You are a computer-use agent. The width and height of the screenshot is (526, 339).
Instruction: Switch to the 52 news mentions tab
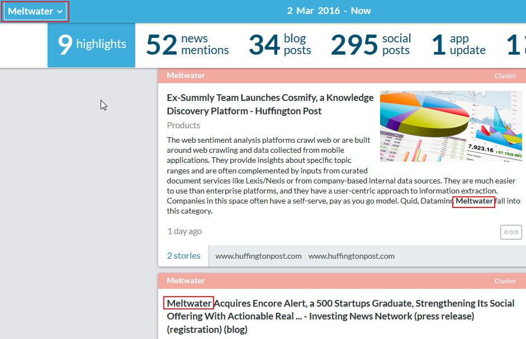coord(187,45)
